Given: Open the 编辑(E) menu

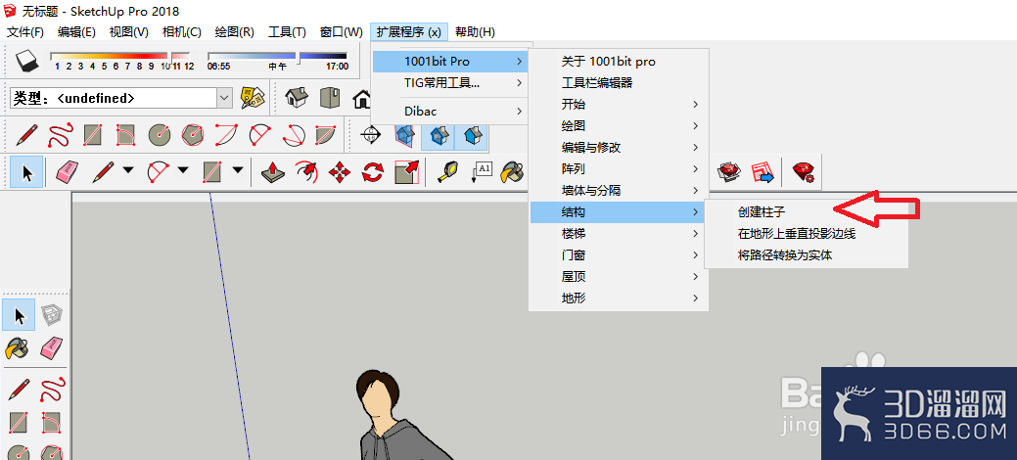Looking at the screenshot, I should [76, 31].
